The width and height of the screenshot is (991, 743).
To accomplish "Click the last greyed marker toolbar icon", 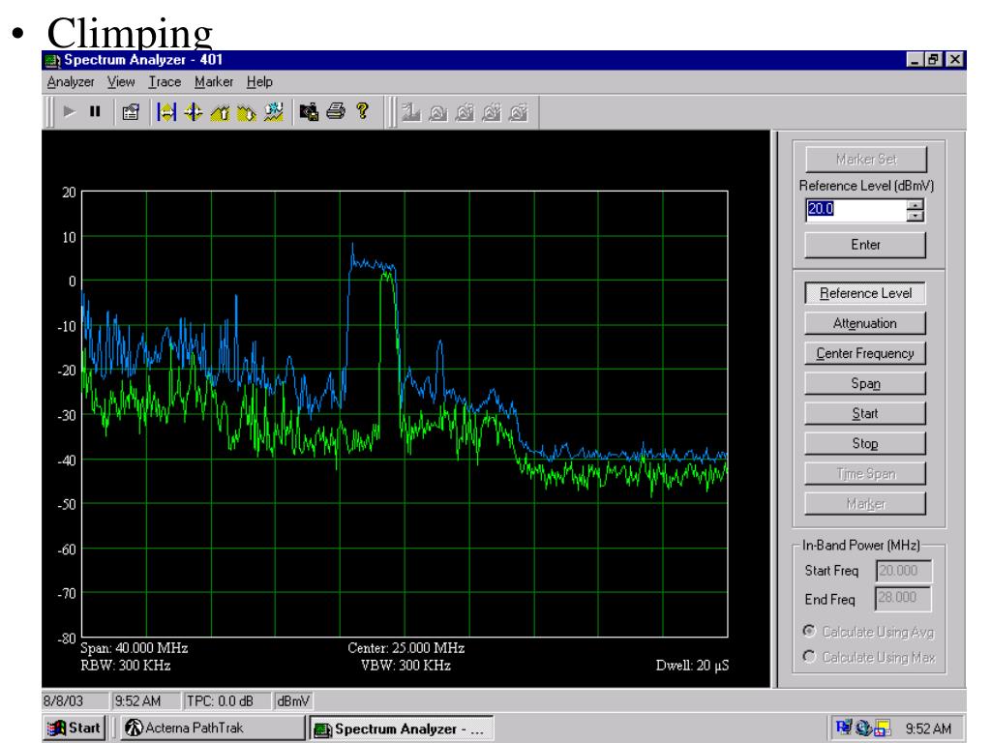I will pos(519,113).
